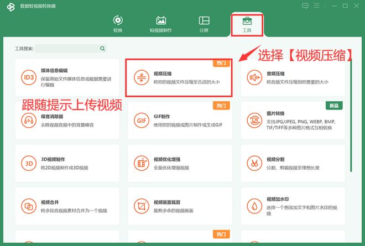Open the 音频压缩 audio compressor icon
The width and height of the screenshot is (365, 246).
(254, 77)
